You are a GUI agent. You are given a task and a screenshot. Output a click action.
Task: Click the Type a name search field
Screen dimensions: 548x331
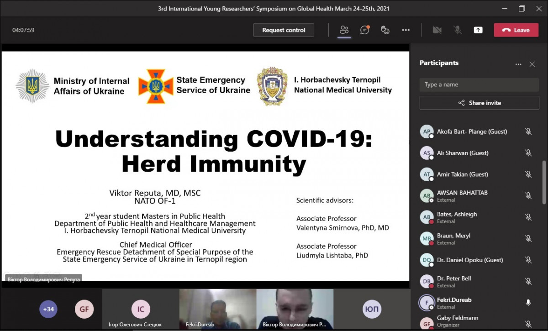479,84
